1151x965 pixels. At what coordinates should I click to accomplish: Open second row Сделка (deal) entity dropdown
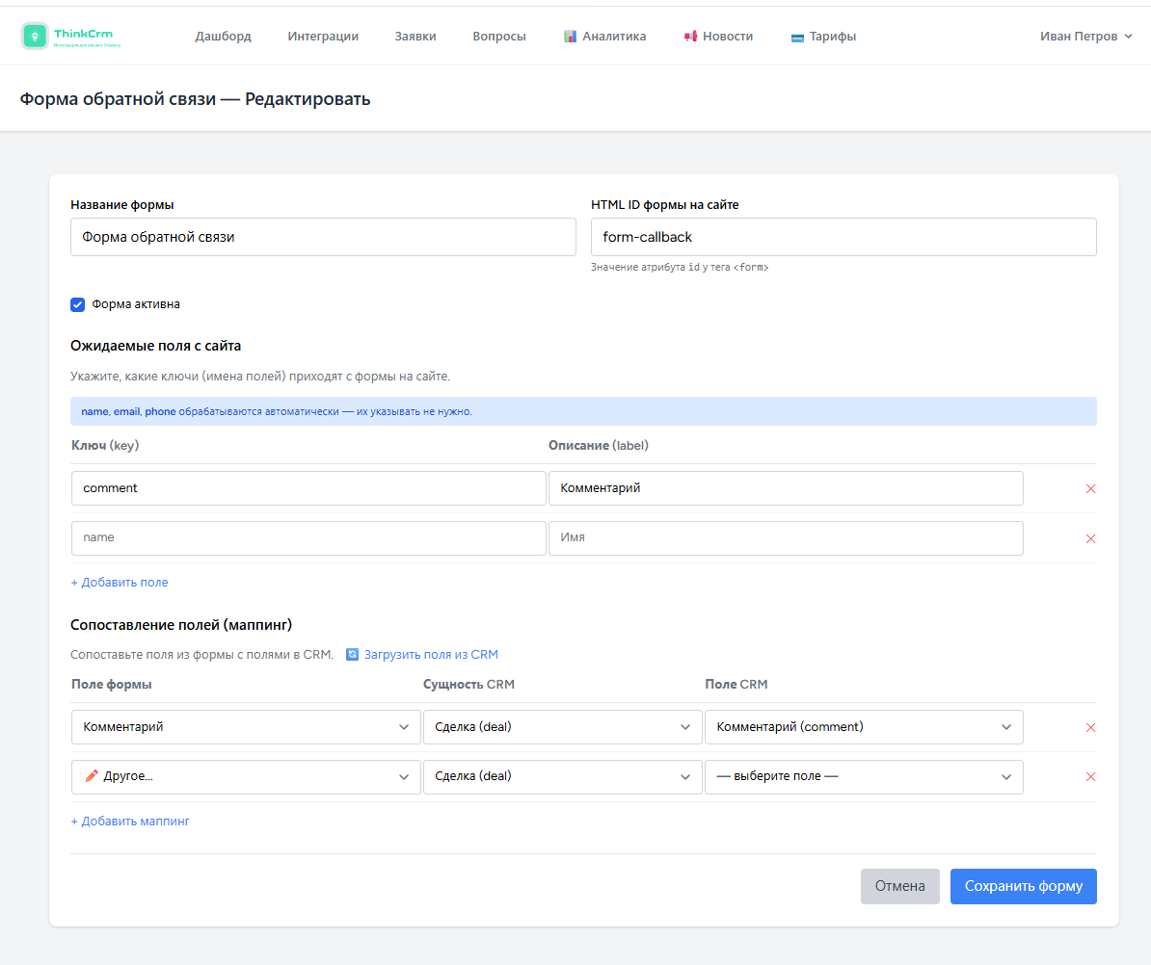pos(562,776)
